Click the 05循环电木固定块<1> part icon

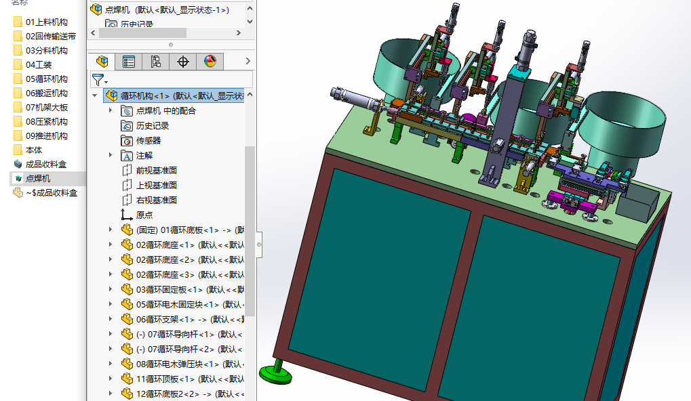pyautogui.click(x=127, y=304)
